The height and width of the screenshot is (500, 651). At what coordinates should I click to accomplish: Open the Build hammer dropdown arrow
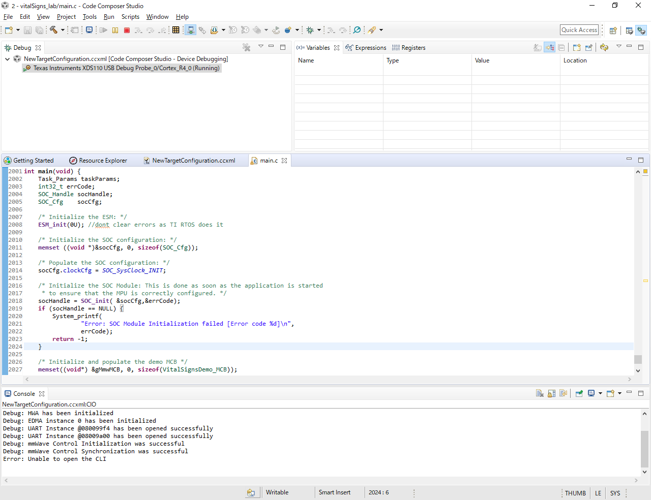click(x=63, y=30)
